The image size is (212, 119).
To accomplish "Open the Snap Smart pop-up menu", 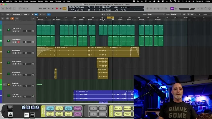I will (x=156, y=14).
